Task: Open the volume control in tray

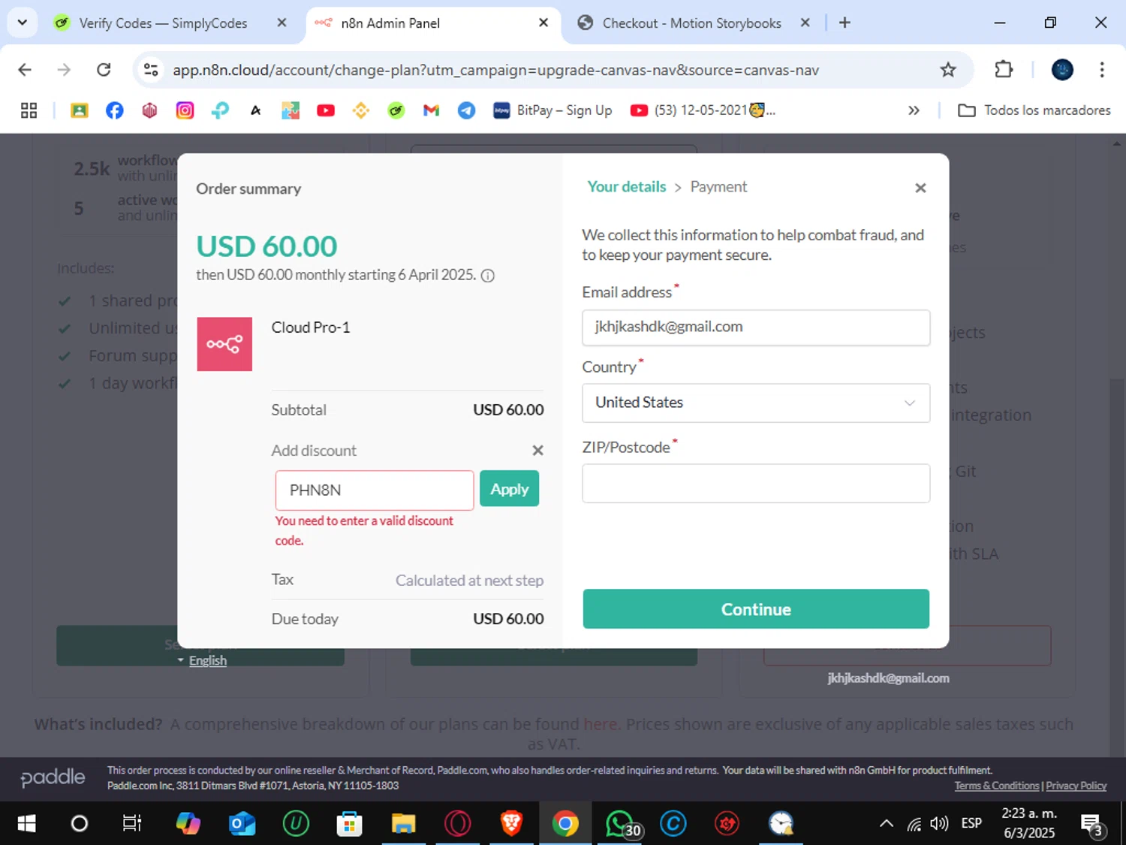Action: point(939,824)
